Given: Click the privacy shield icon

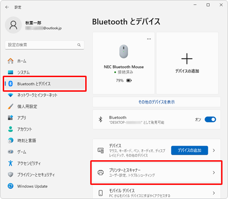Looking at the screenshot, I should (x=10, y=174).
